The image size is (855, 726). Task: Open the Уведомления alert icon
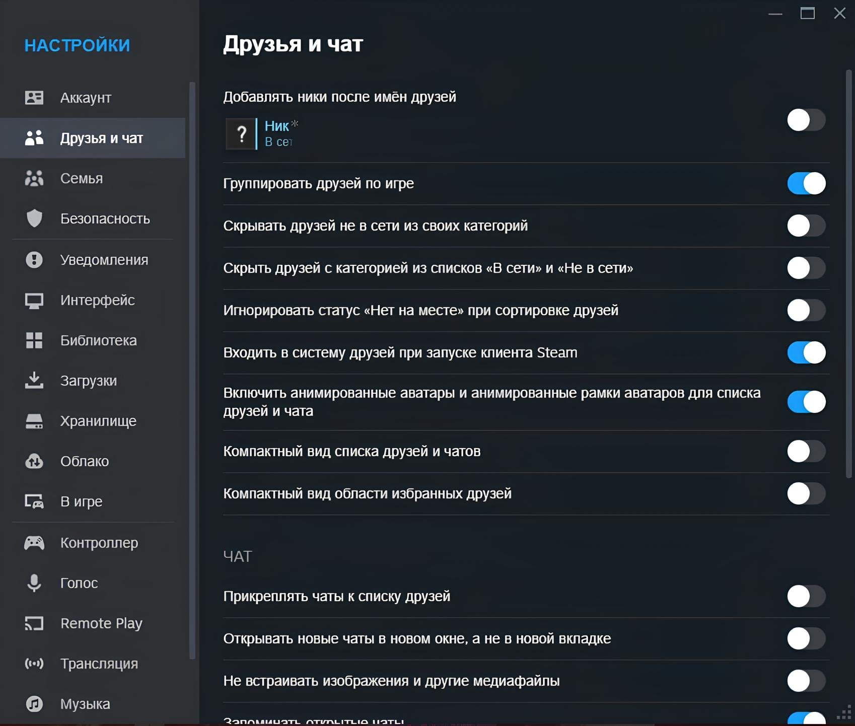(34, 260)
